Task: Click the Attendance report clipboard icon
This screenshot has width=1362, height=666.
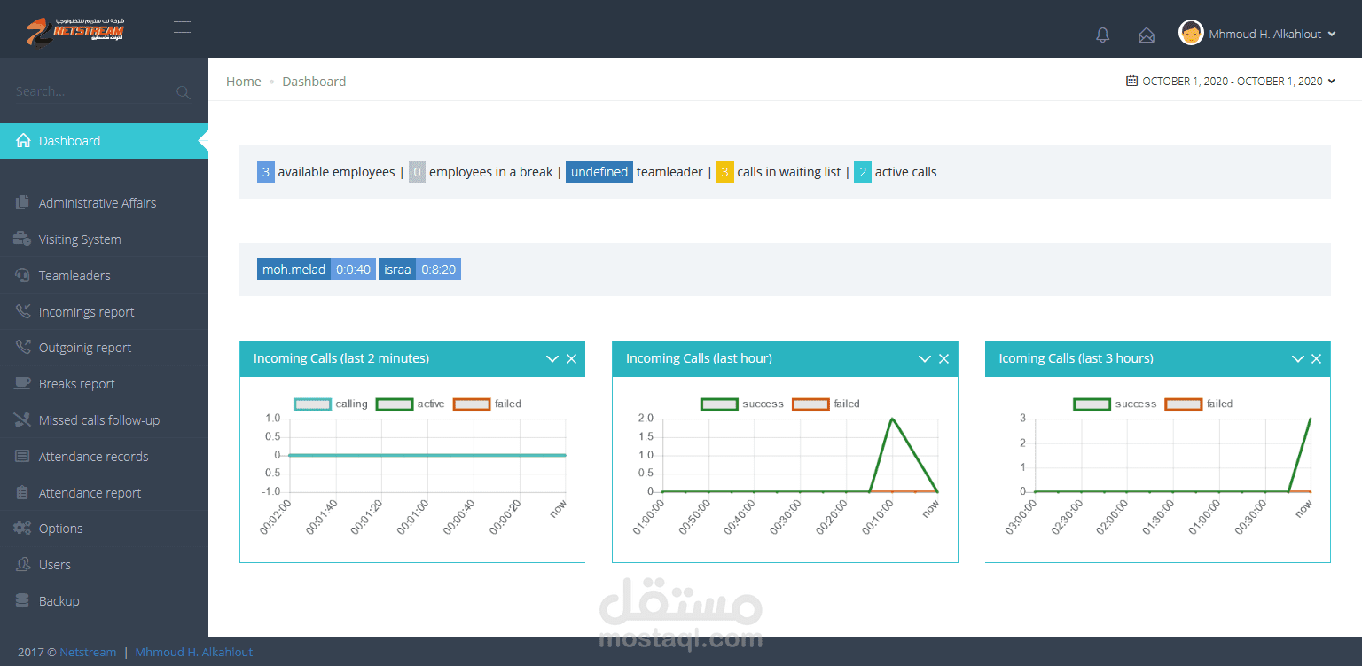Action: [x=22, y=492]
